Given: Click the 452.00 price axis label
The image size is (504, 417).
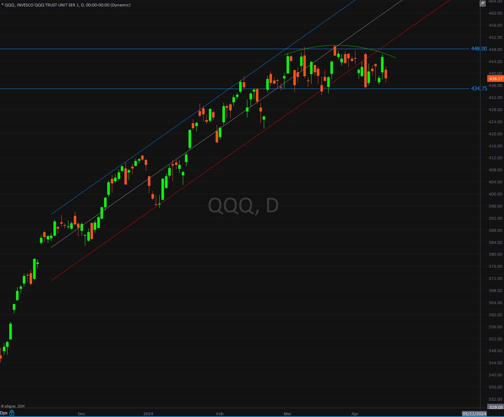Looking at the screenshot, I should (x=495, y=37).
